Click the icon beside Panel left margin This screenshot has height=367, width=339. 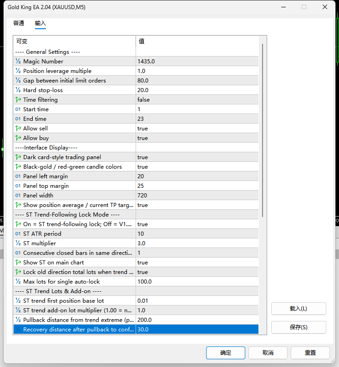18,176
